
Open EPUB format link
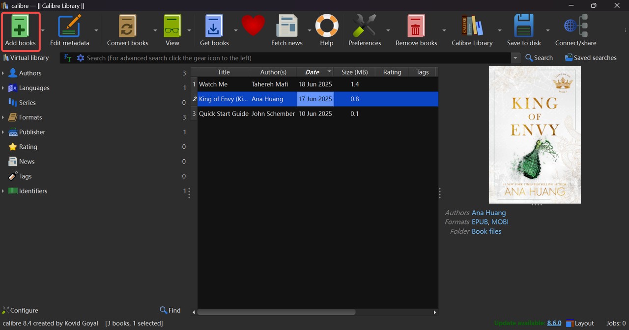click(480, 222)
